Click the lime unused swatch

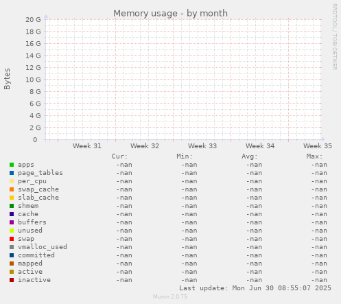pyautogui.click(x=12, y=231)
